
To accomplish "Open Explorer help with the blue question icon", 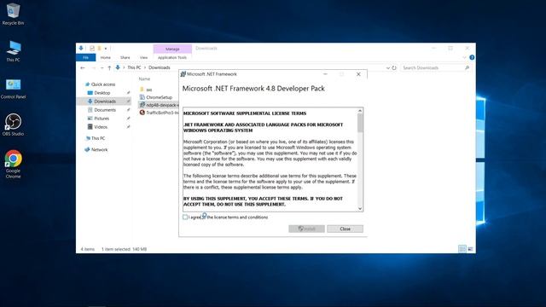I will pyautogui.click(x=472, y=57).
